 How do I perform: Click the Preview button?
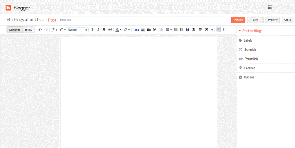[x=273, y=20]
